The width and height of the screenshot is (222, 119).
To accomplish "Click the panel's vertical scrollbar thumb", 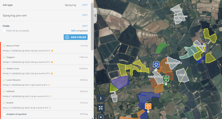I will click(x=92, y=26).
